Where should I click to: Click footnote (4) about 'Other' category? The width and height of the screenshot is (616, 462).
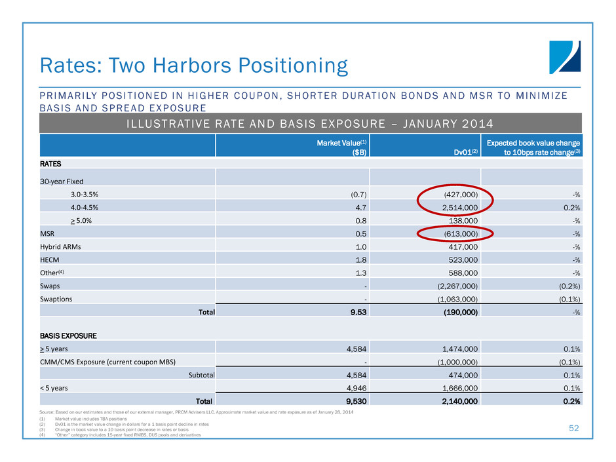point(130,435)
